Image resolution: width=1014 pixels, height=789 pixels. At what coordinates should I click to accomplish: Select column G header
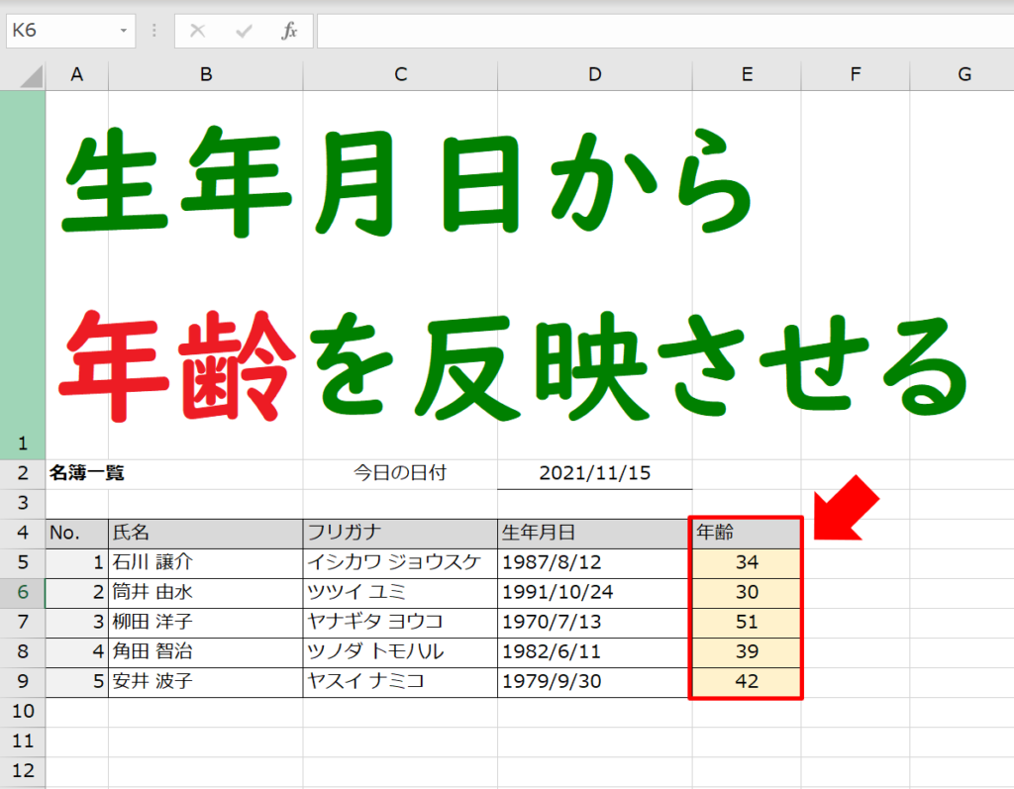[963, 74]
